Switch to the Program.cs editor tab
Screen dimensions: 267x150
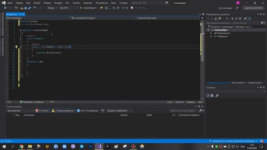tap(12, 14)
